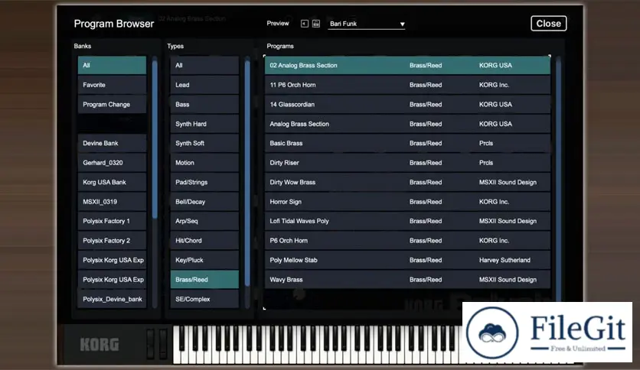Filter programs by Arp/Seq type
The width and height of the screenshot is (640, 370).
[x=204, y=221]
